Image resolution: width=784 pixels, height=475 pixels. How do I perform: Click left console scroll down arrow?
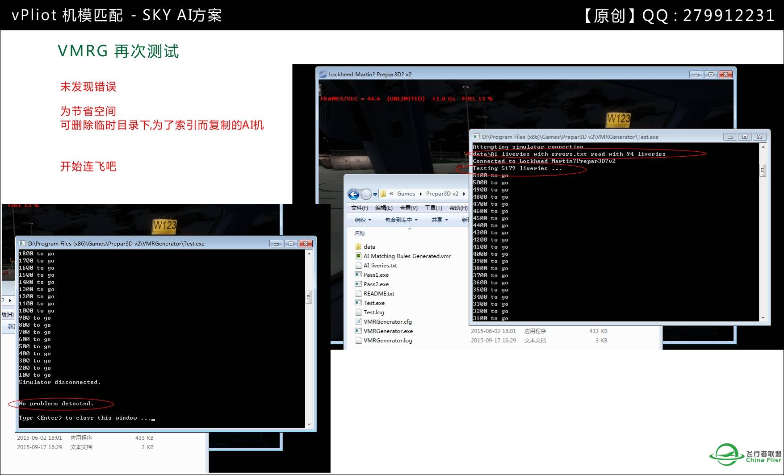[309, 425]
